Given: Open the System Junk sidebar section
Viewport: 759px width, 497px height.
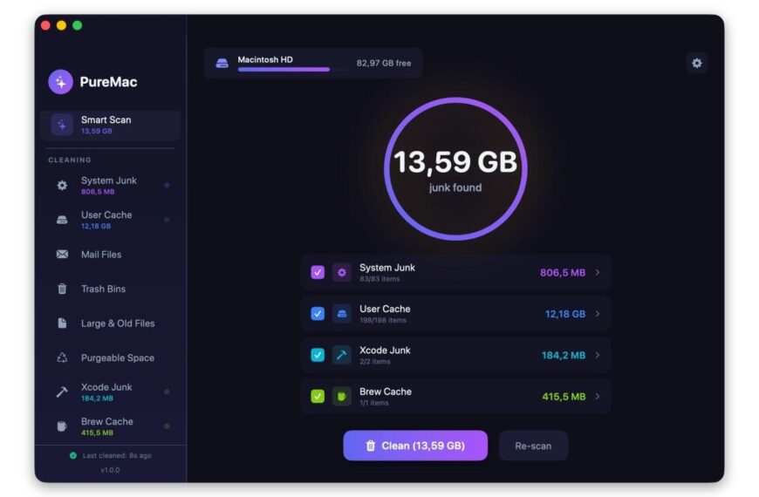Looking at the screenshot, I should [111, 185].
